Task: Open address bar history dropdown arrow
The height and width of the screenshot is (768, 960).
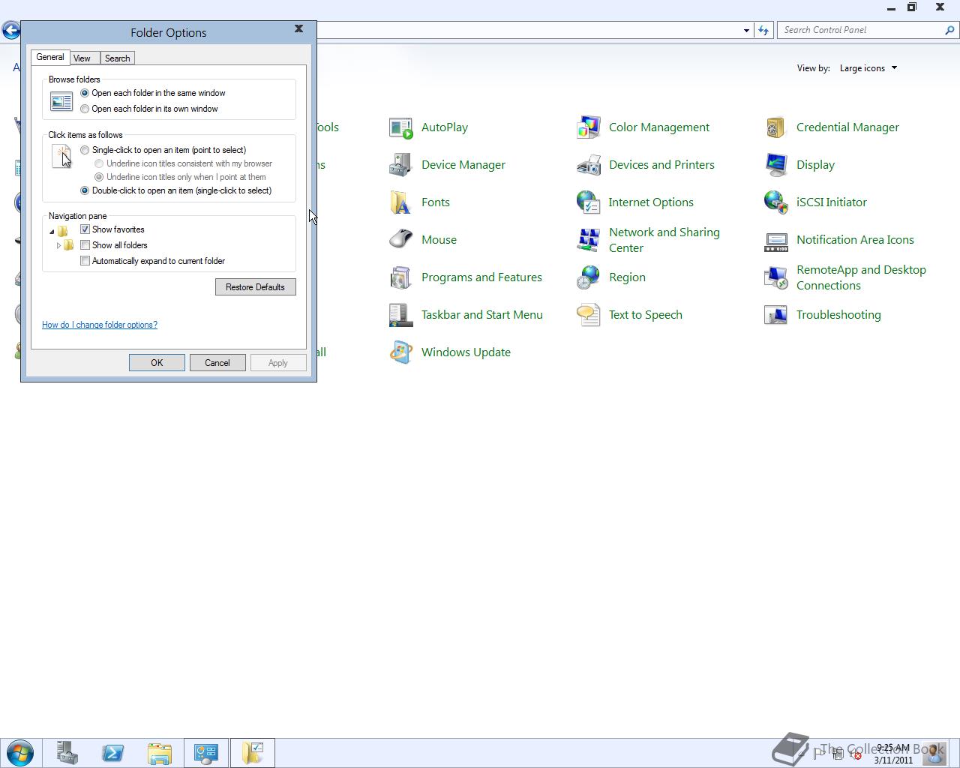Action: point(746,30)
